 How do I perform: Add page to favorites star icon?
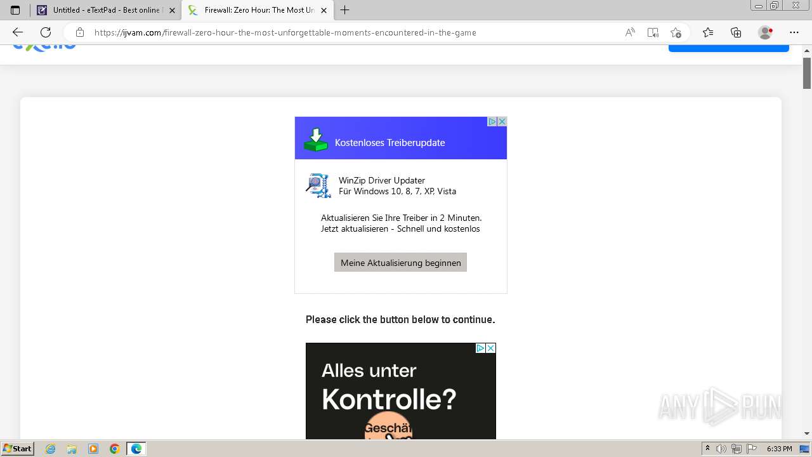[x=676, y=32]
